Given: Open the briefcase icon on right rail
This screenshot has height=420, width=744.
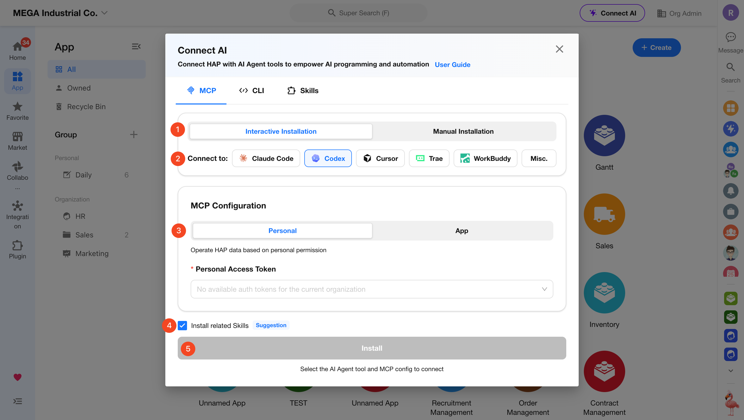Looking at the screenshot, I should click(731, 211).
